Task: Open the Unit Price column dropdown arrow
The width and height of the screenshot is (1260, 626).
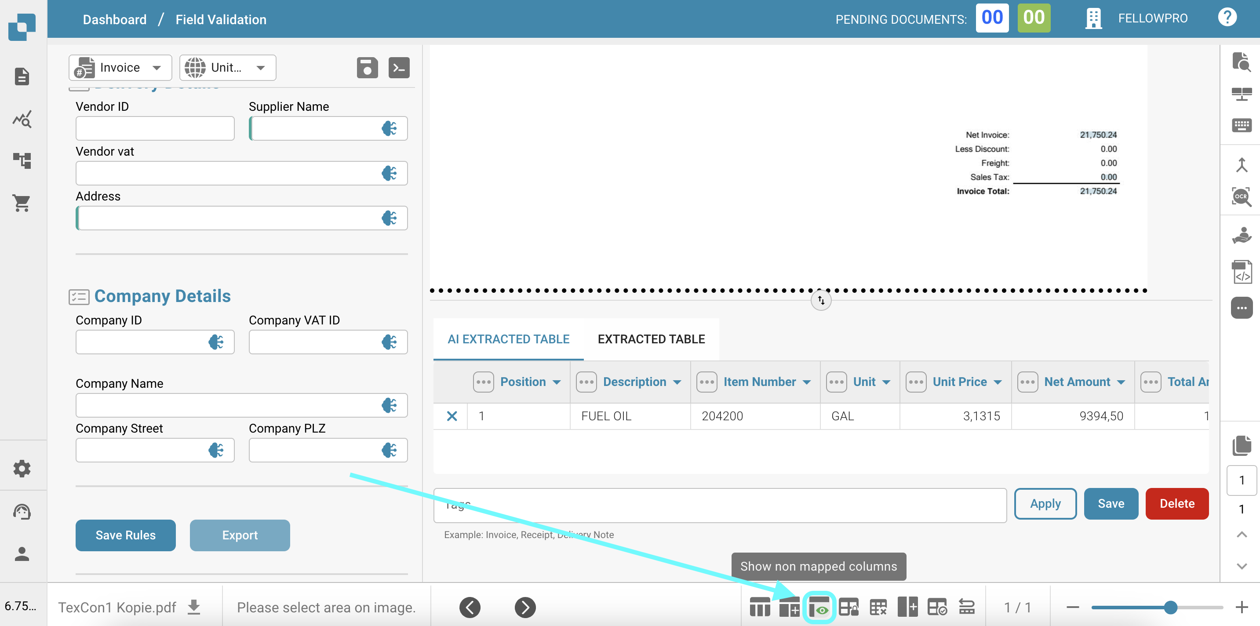Action: (998, 382)
